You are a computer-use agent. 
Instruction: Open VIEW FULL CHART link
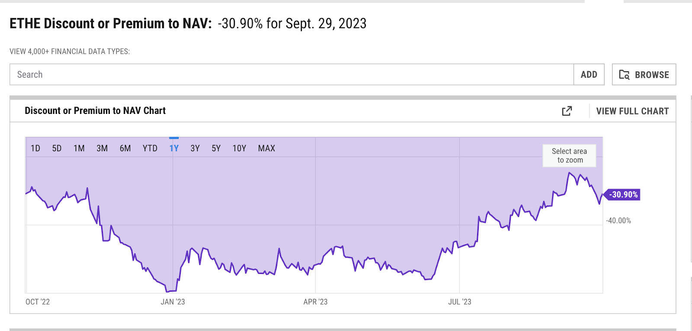pos(632,111)
